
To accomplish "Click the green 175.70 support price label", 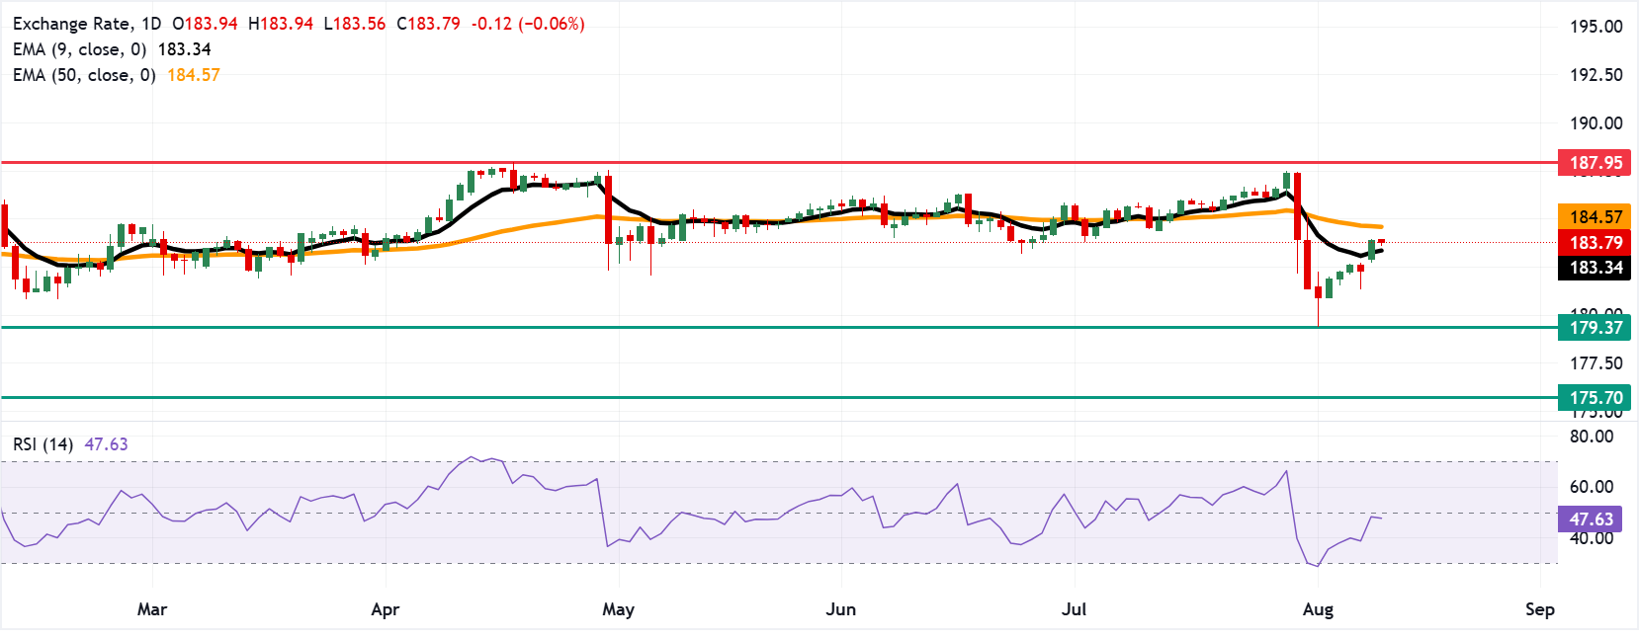I will pos(1596,398).
